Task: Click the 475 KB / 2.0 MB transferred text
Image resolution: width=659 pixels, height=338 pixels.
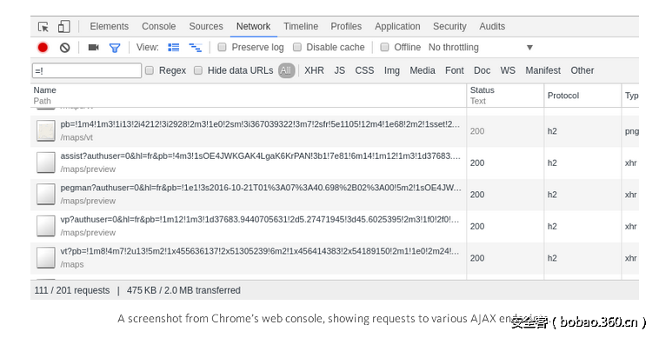Action: tap(183, 290)
